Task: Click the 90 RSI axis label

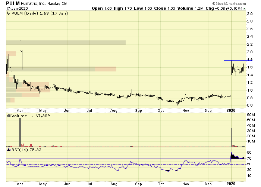Action: tap(249, 153)
